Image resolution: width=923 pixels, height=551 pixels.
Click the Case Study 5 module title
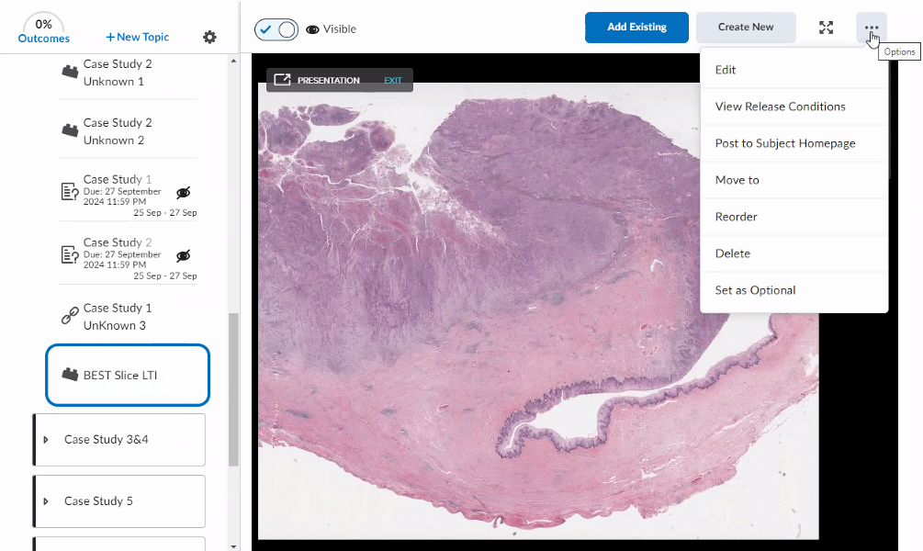[98, 501]
